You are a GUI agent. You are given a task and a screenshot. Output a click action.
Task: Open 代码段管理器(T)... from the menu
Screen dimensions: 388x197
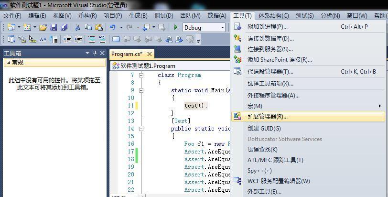308,72
